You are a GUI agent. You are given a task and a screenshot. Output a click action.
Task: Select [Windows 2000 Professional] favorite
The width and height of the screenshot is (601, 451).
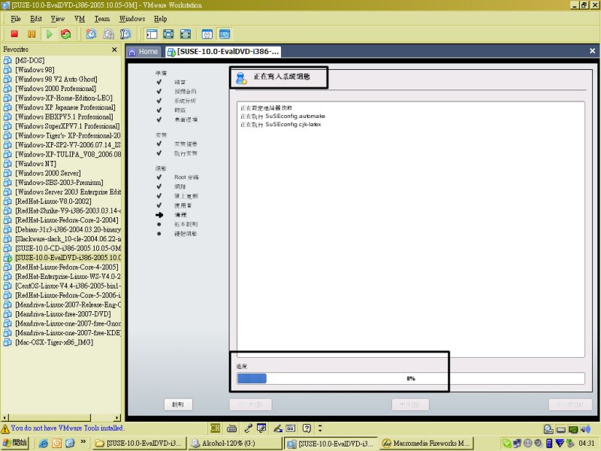[56, 89]
